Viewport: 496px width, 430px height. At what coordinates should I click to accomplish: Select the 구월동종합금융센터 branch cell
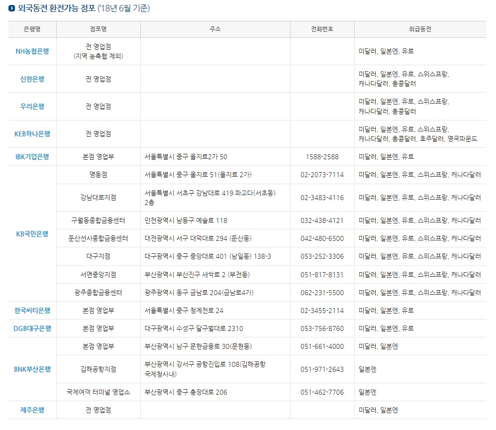[x=99, y=220]
